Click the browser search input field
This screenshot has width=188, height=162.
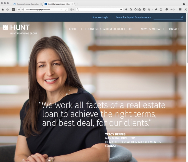[100, 9]
